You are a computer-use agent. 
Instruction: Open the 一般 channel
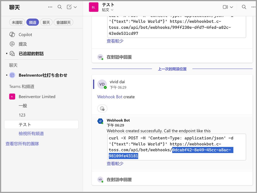coord(23,106)
